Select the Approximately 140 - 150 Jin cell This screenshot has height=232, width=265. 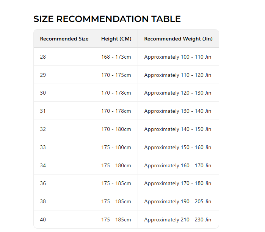(x=178, y=129)
